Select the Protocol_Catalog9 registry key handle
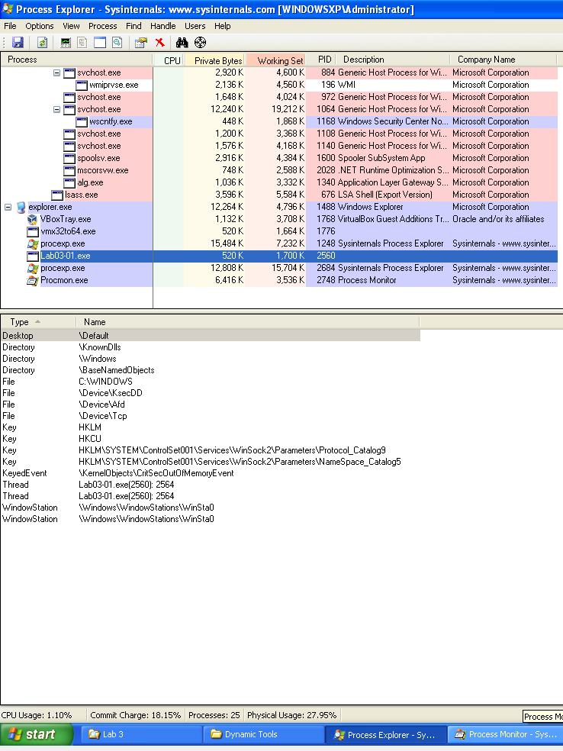Viewport: 563px width, 751px height. (x=210, y=450)
